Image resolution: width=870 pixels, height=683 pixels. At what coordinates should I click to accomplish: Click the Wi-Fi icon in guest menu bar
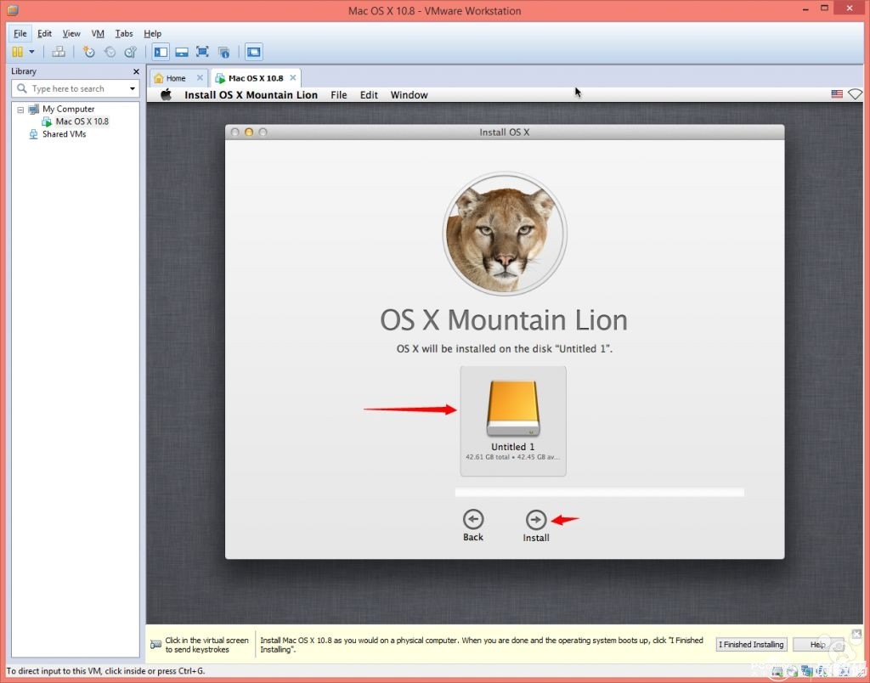(855, 94)
